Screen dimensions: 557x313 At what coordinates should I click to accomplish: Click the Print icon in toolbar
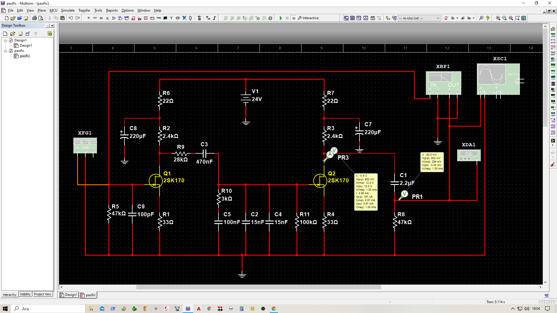click(34, 18)
